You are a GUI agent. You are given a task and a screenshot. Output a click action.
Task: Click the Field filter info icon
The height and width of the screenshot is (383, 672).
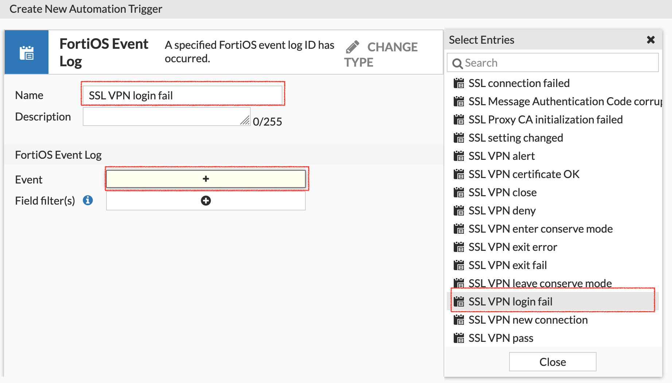(88, 200)
